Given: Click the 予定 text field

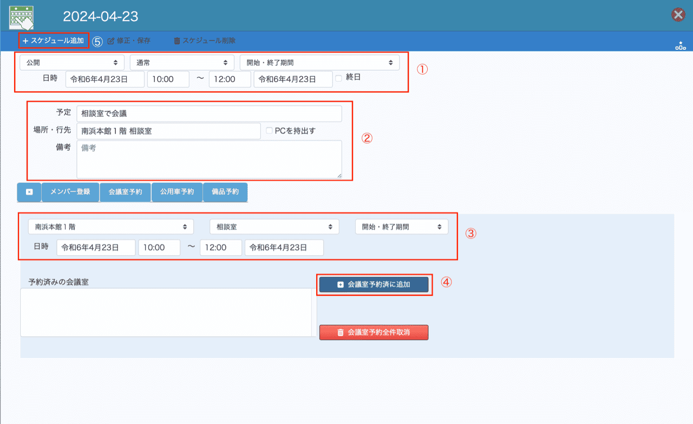Looking at the screenshot, I should pos(209,114).
